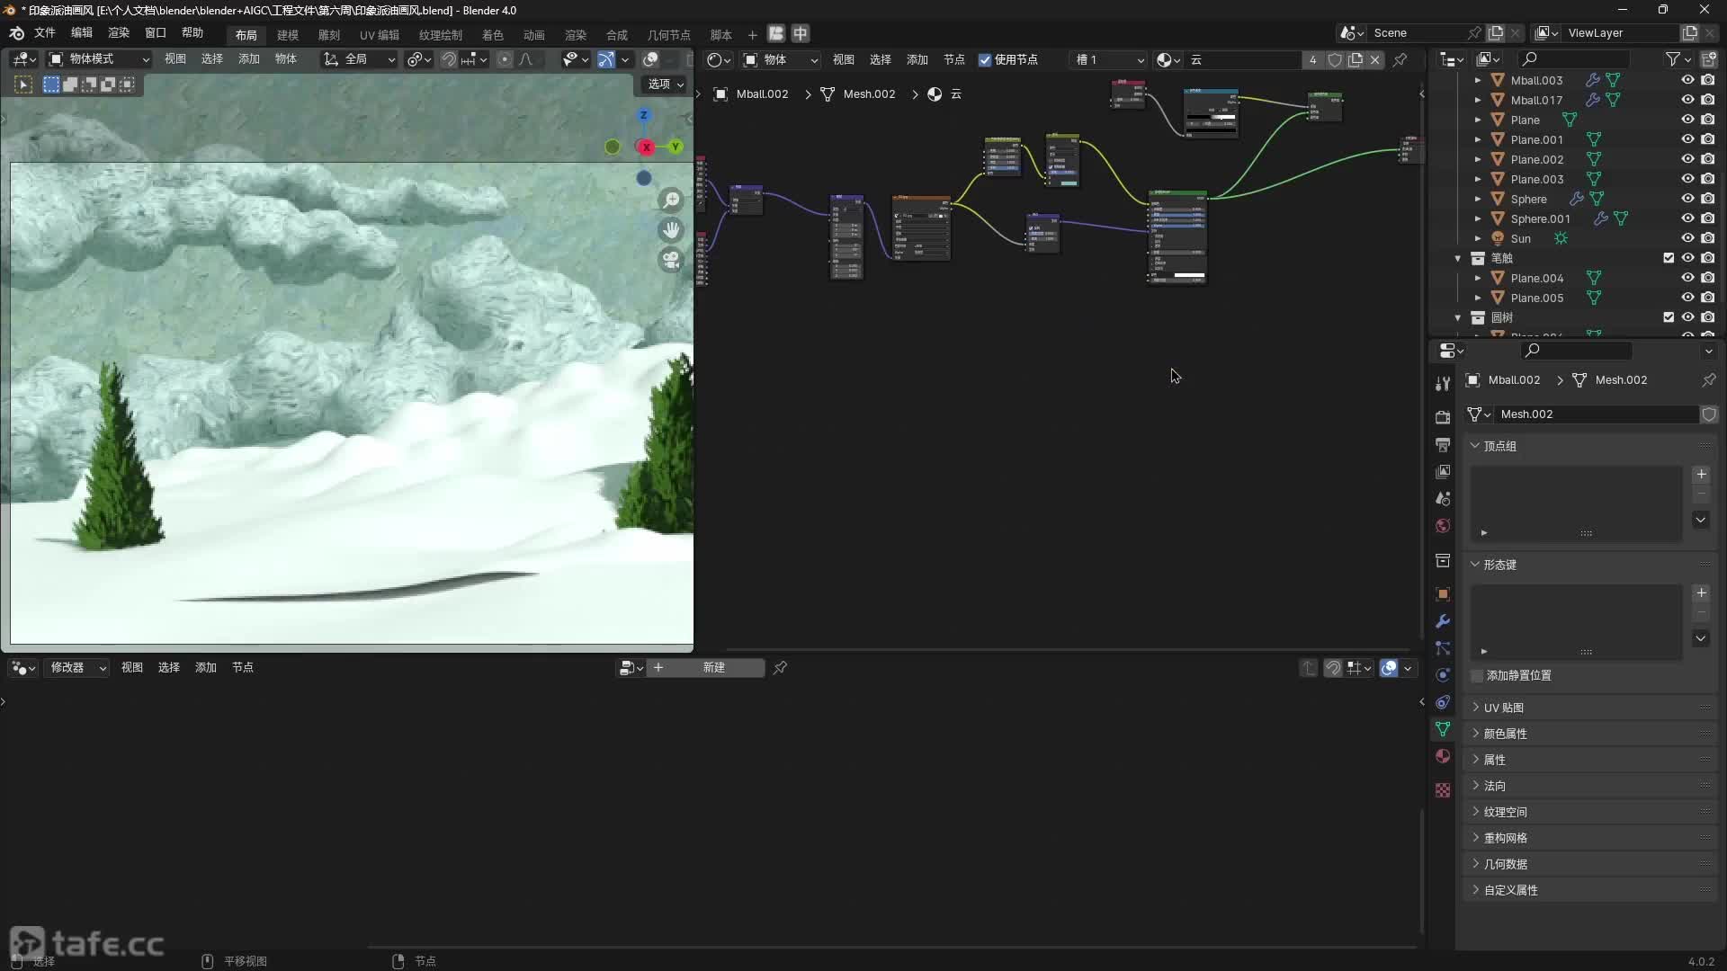Image resolution: width=1727 pixels, height=971 pixels.
Task: Switch to the 着色 workspace tab
Action: click(x=493, y=35)
